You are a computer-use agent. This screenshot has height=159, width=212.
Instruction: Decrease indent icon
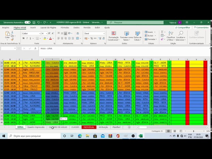click(x=69, y=38)
